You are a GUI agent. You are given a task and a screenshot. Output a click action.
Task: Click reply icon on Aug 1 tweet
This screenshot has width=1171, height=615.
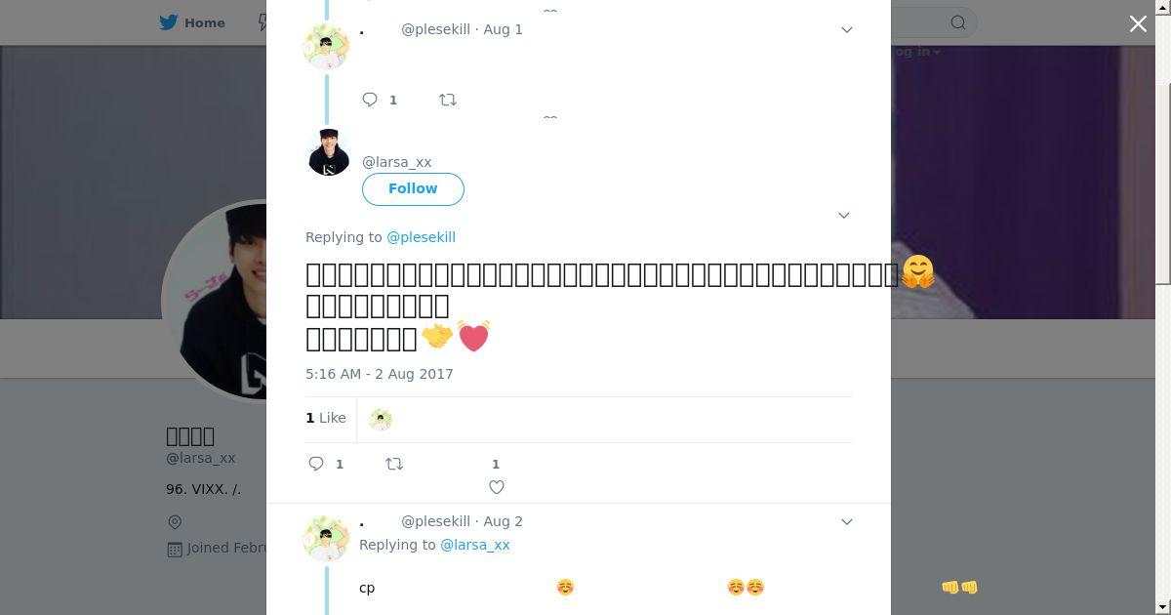(x=370, y=100)
